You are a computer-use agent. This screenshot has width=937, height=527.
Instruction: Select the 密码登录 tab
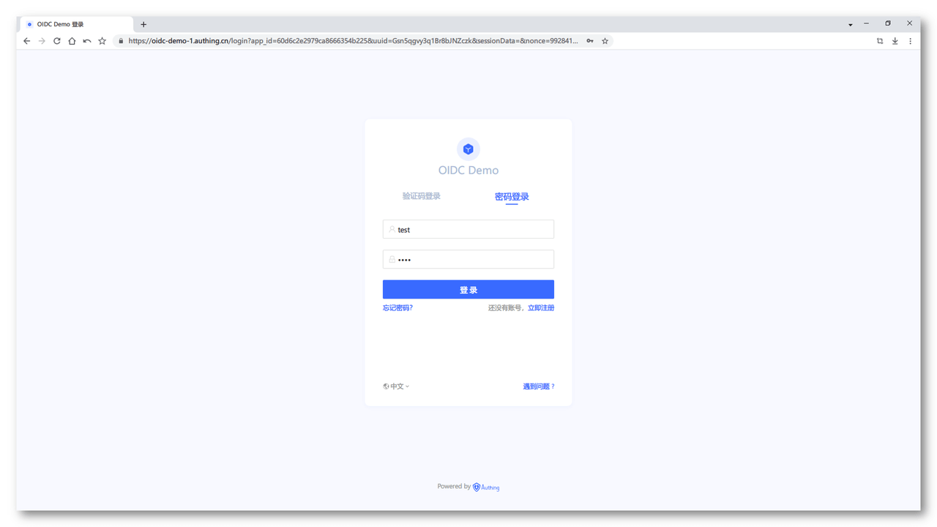pos(512,197)
